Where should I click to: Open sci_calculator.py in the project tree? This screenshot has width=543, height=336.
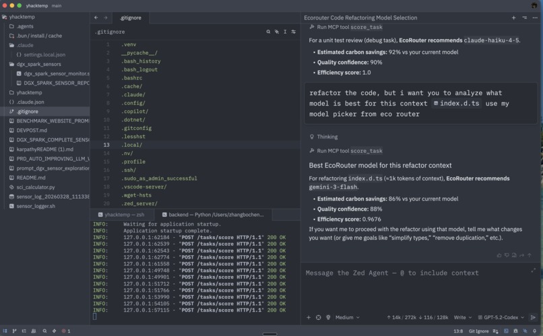(x=36, y=187)
